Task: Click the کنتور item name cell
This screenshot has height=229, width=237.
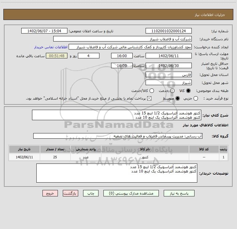Action: tap(145, 157)
